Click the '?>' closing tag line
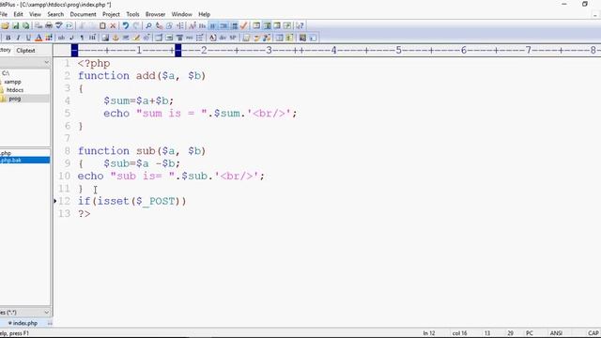Screen dimensions: 601x338 click(x=85, y=213)
